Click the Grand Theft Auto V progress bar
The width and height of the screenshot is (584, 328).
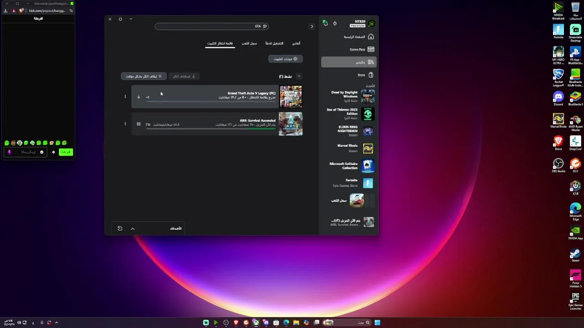point(211,101)
